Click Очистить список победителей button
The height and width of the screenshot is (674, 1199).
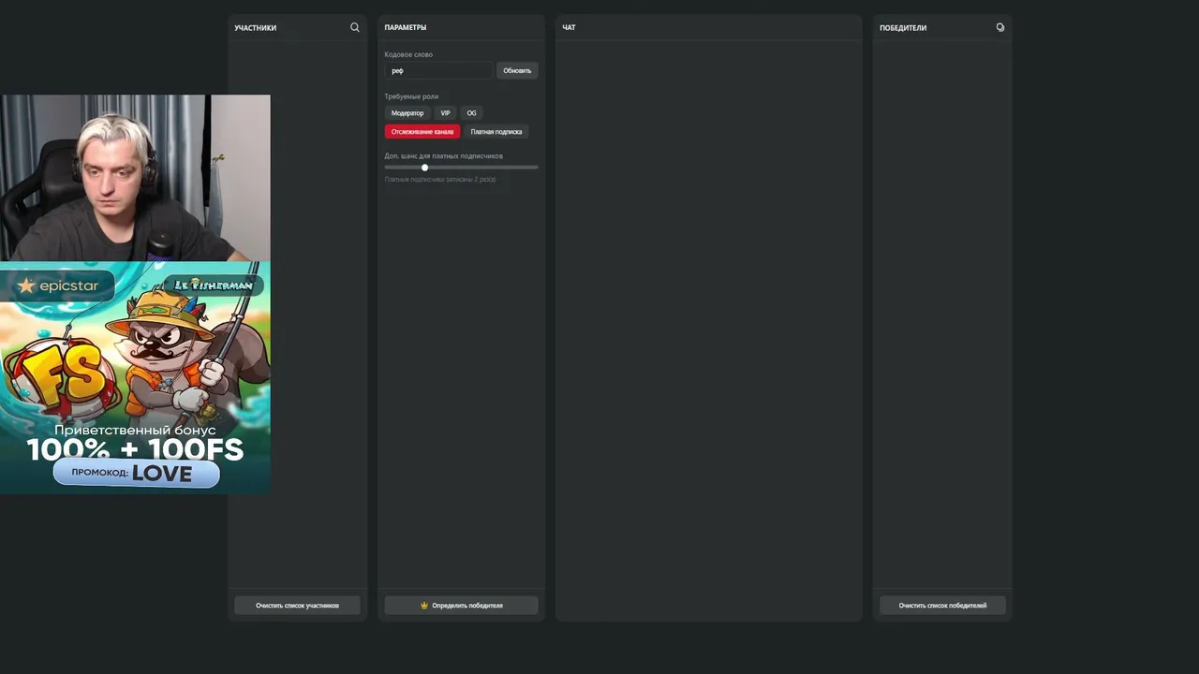click(942, 606)
